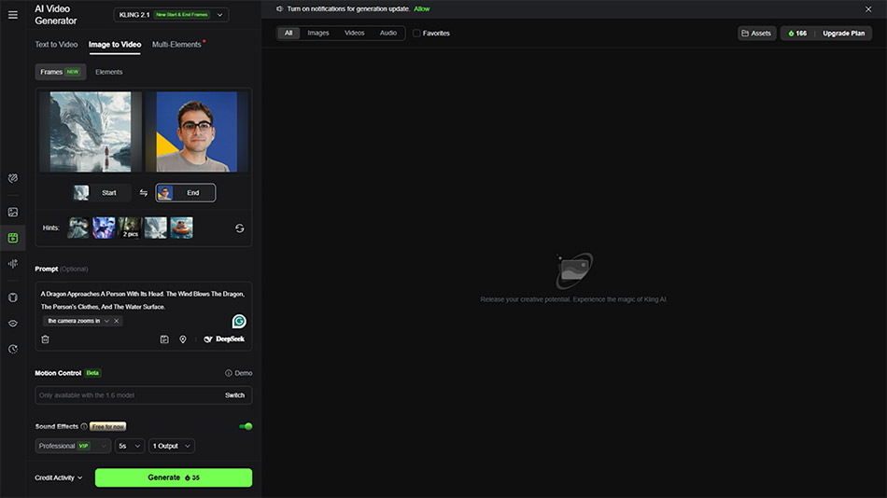Viewport: 887px width, 498px height.
Task: Open the Professional mode dropdown
Action: 73,446
